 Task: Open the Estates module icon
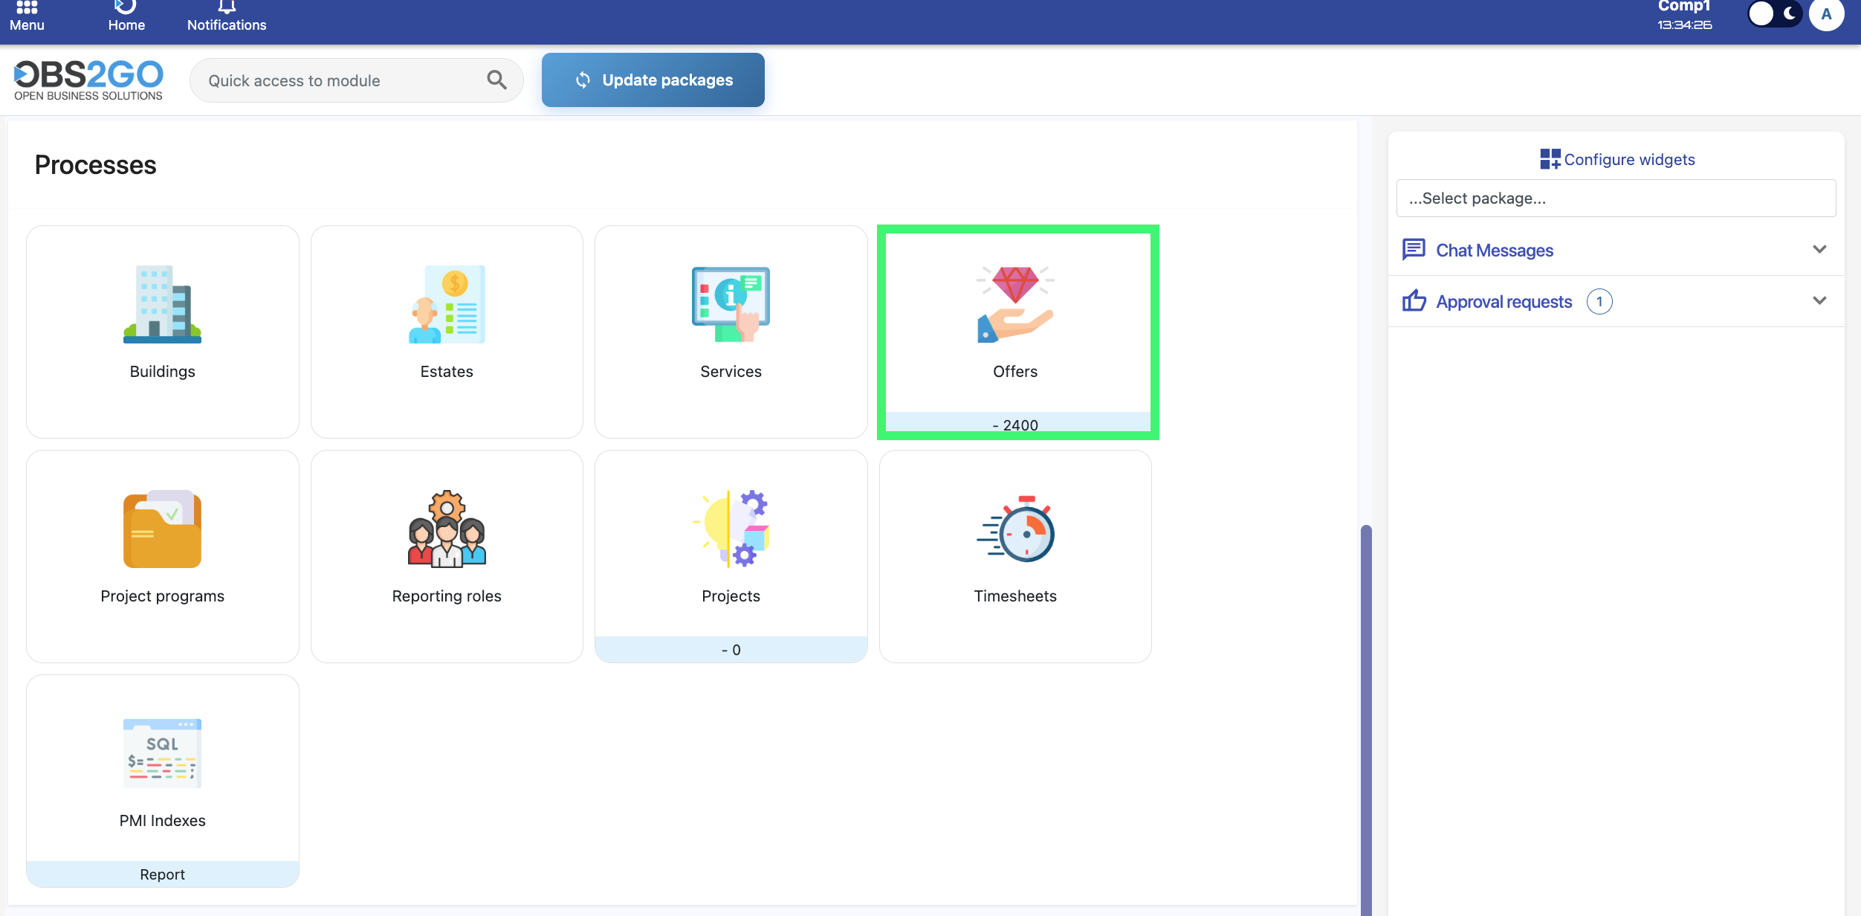pyautogui.click(x=447, y=304)
